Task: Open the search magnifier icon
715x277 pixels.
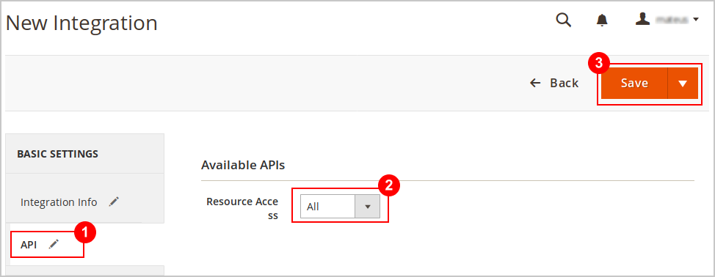Action: (x=564, y=20)
